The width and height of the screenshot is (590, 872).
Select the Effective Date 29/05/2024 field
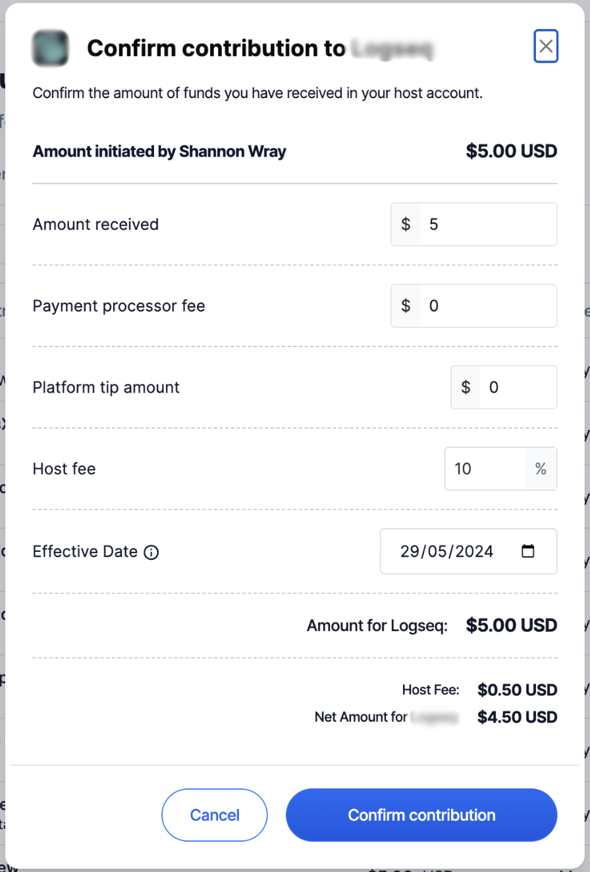pyautogui.click(x=447, y=551)
